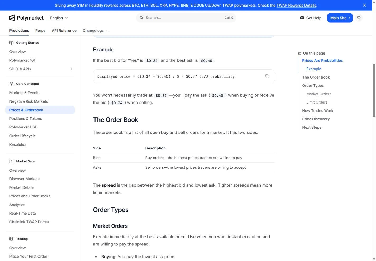The height and width of the screenshot is (261, 376).
Task: Click the scrollbar down arrow
Action: pyautogui.click(x=374, y=259)
